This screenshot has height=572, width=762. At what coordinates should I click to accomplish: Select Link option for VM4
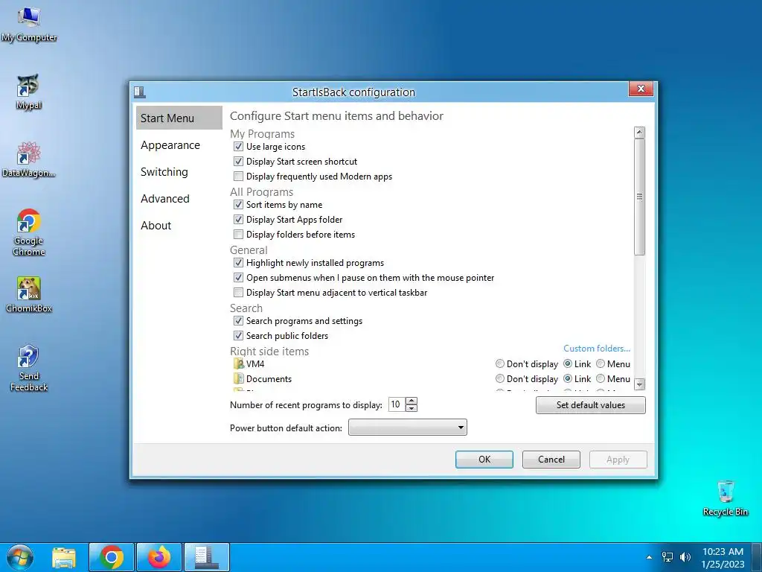point(568,363)
